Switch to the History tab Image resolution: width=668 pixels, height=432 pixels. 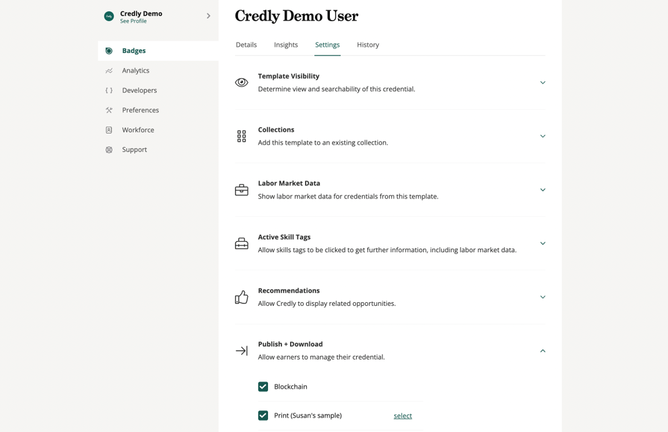tap(368, 44)
